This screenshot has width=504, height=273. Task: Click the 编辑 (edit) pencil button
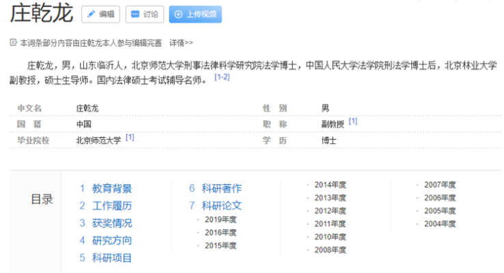click(x=100, y=14)
